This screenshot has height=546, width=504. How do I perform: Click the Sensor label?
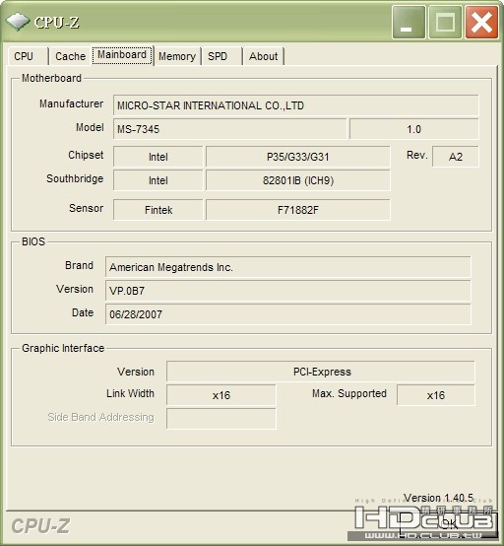pos(87,208)
